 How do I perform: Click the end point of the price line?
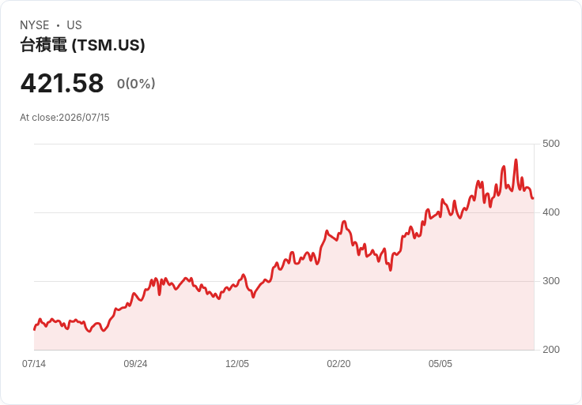[x=533, y=198]
